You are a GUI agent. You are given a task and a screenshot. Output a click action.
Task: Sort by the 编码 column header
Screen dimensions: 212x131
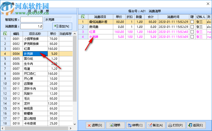tap(16, 34)
